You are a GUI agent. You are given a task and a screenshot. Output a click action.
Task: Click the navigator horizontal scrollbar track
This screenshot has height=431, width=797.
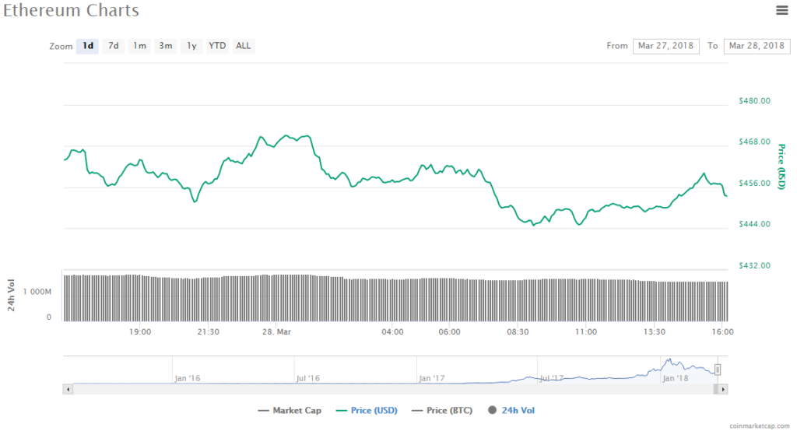click(x=389, y=388)
